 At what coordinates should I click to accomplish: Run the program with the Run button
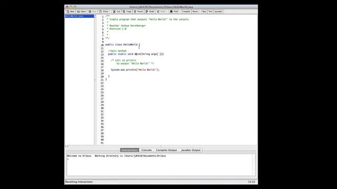[x=204, y=12]
